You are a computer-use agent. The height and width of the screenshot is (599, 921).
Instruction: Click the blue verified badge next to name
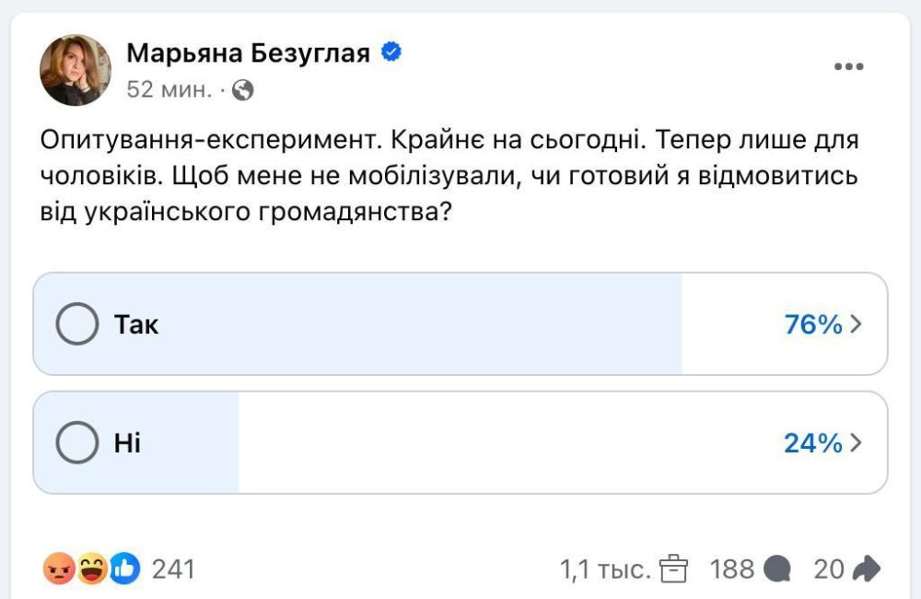click(x=392, y=53)
